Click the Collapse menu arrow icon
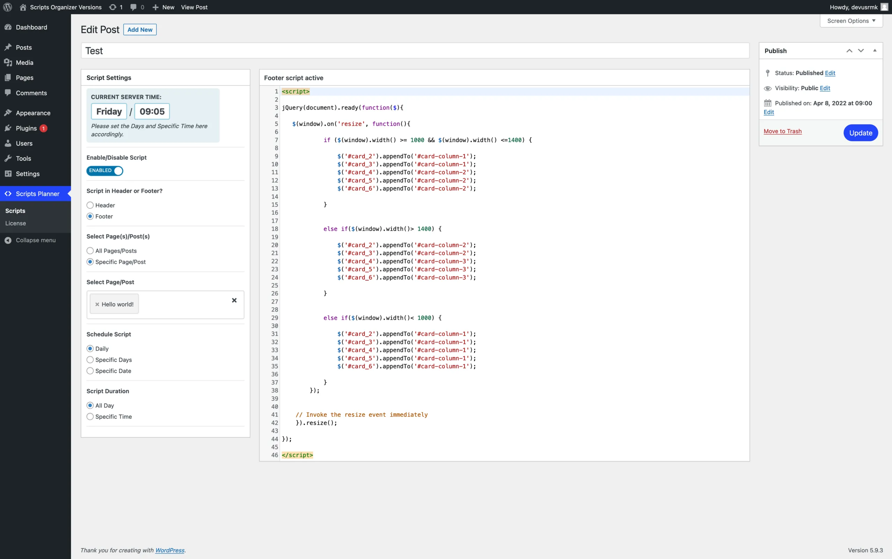 [x=8, y=240]
